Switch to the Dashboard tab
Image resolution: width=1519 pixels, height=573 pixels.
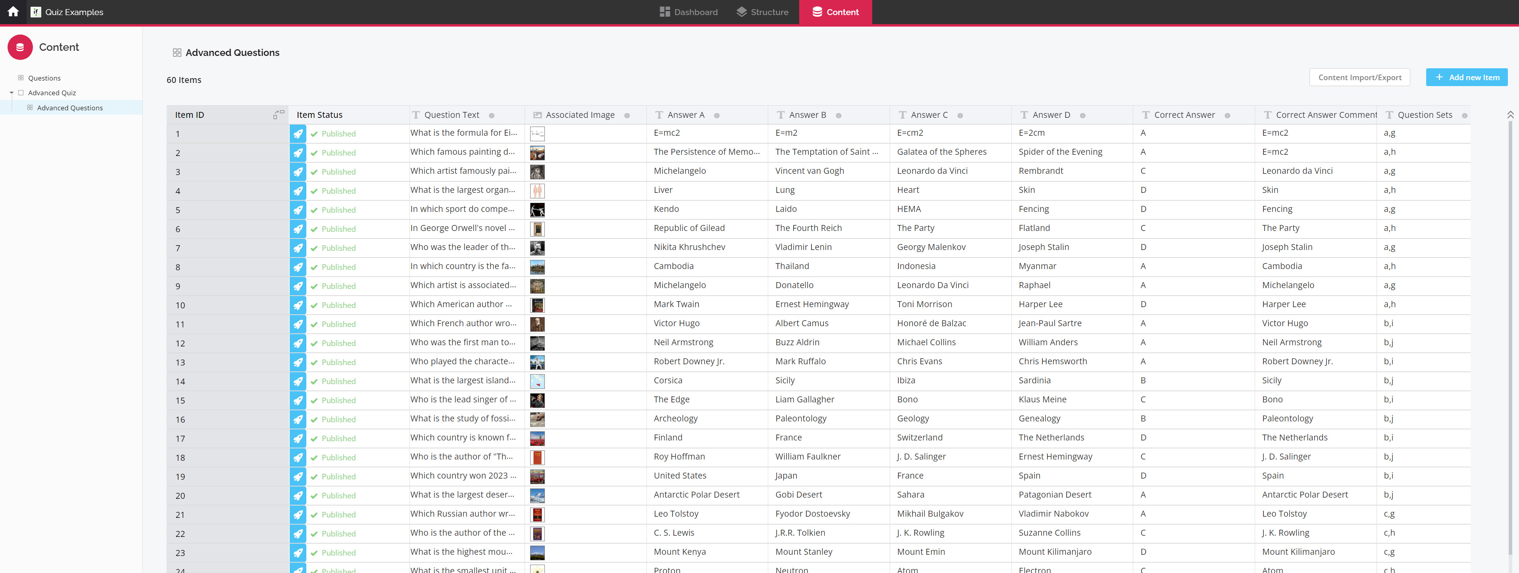[688, 12]
